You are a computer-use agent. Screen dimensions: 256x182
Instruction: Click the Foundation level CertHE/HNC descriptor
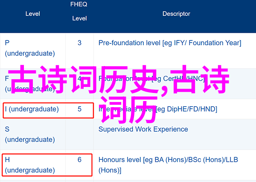(x=151, y=79)
